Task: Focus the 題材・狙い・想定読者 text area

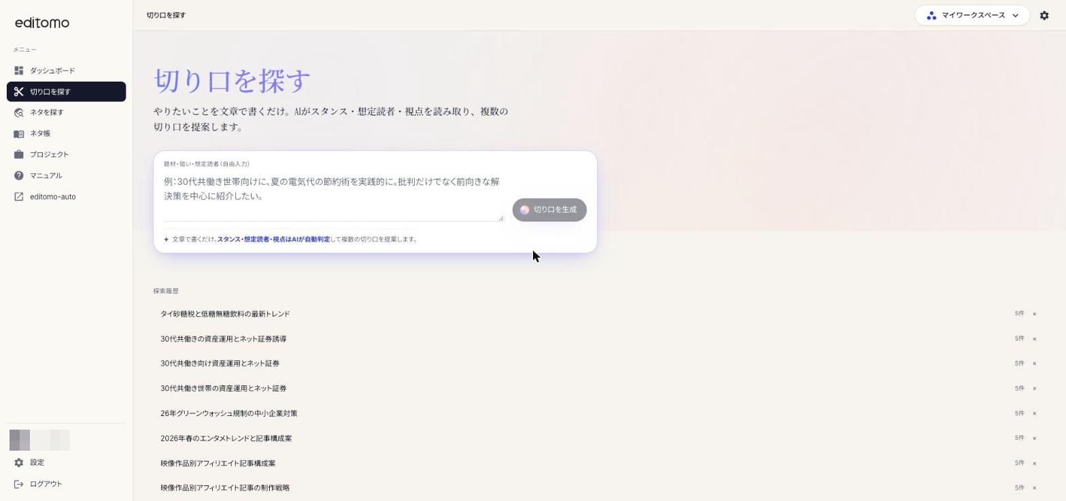Action: click(x=333, y=196)
